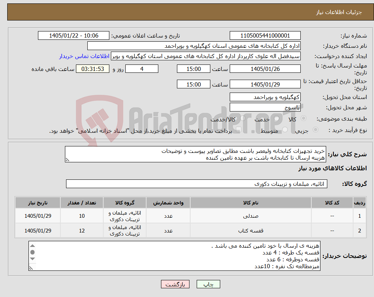Click the response deadline date 1405/01/26

[265, 69]
